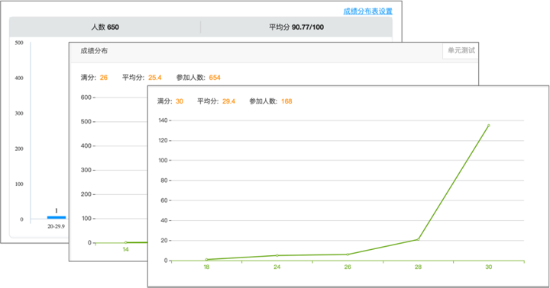550x288 pixels.
Task: Click the blue bar for 20-29.9 range
Action: [56, 217]
